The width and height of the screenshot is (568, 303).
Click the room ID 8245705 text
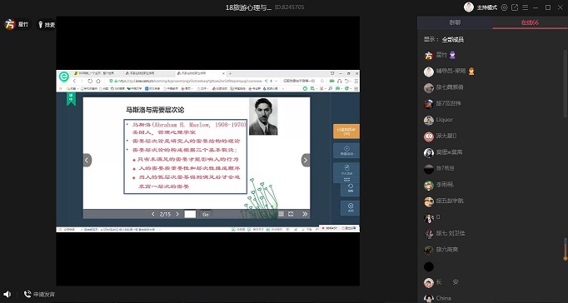point(290,7)
